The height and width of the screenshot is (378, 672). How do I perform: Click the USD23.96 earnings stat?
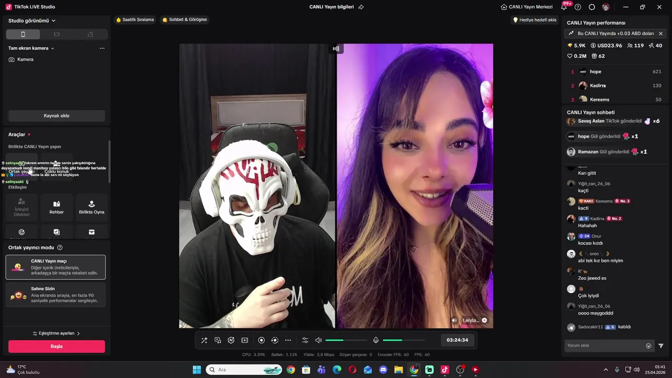[x=606, y=46]
